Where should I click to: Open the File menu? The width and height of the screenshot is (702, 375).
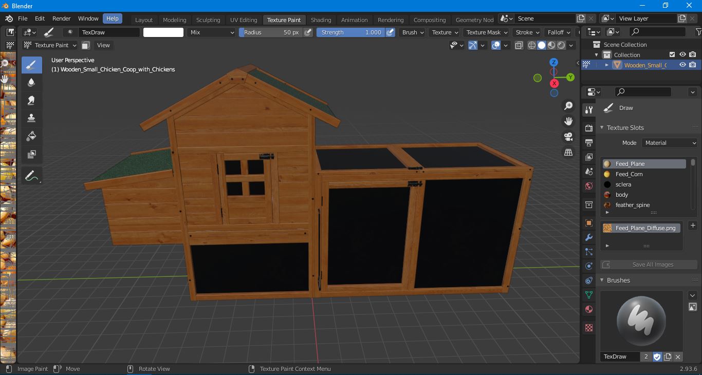[23, 18]
